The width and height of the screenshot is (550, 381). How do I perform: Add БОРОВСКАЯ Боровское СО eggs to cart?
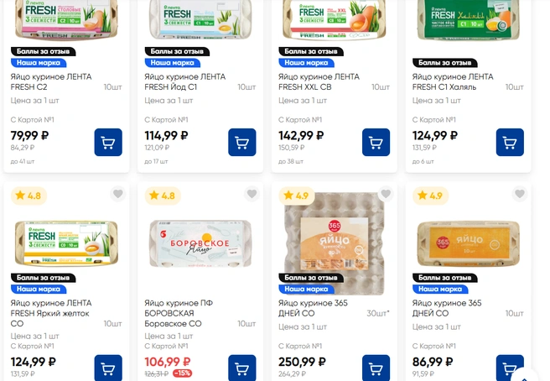tap(242, 368)
